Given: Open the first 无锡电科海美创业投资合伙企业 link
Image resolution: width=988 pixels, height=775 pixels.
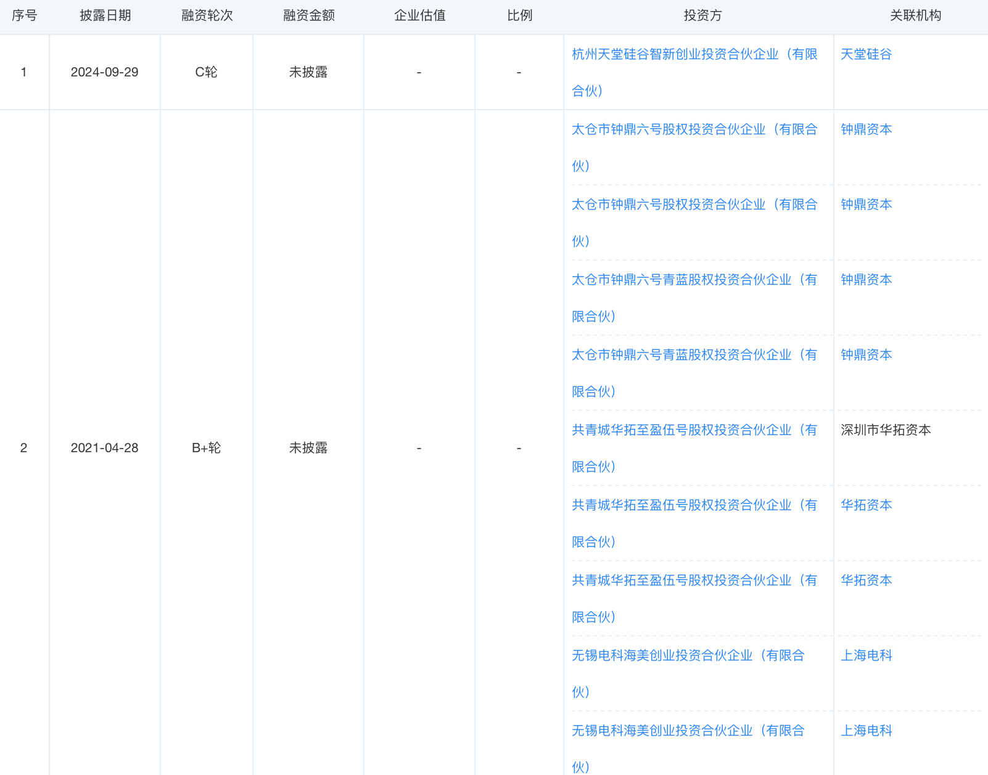Looking at the screenshot, I should pyautogui.click(x=688, y=656).
